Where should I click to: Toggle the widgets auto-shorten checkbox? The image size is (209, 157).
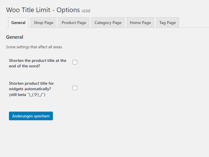(x=75, y=88)
